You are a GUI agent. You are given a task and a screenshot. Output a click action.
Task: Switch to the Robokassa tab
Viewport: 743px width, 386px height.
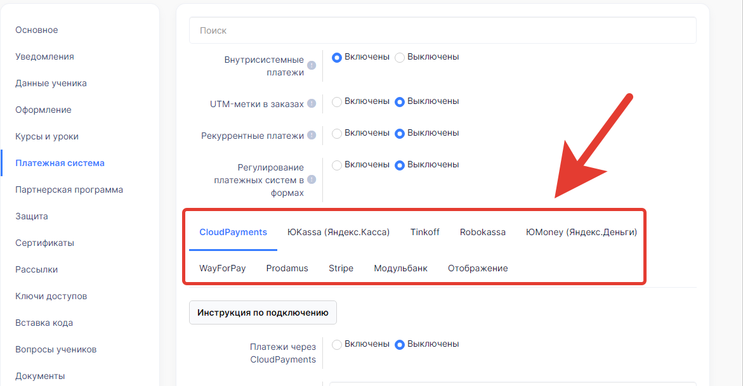coord(482,232)
